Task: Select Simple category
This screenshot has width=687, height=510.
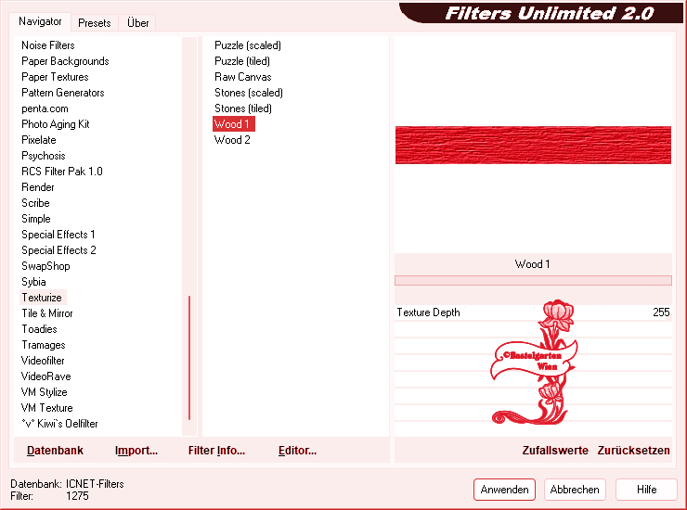Action: 36,219
